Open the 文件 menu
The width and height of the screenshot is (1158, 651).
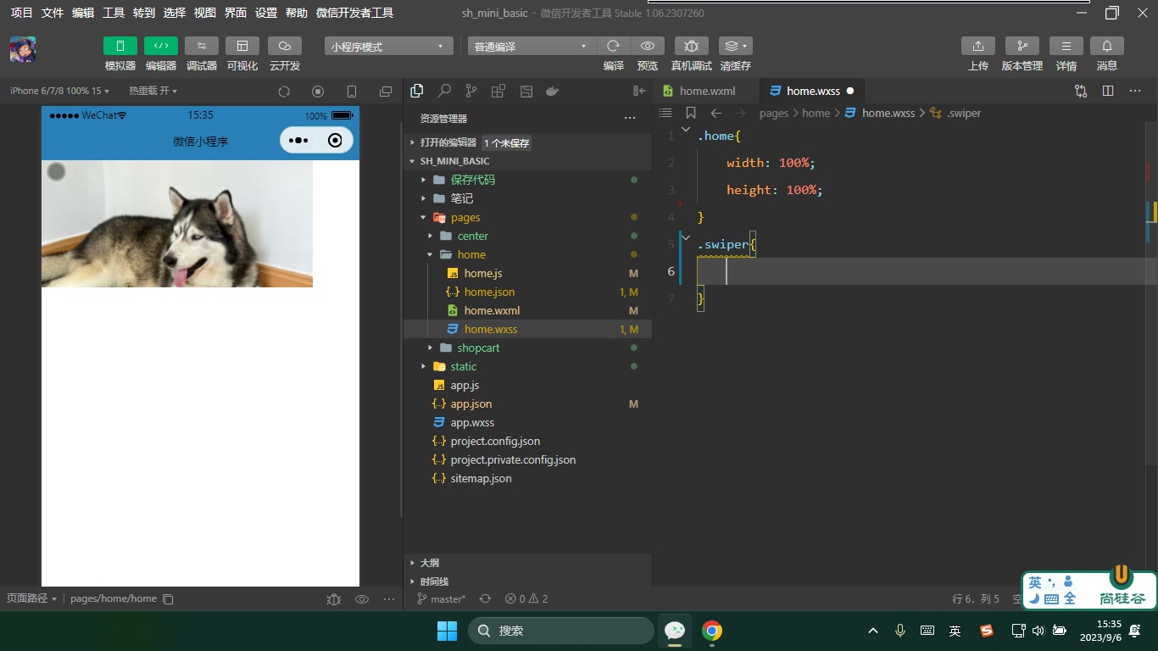pyautogui.click(x=53, y=13)
